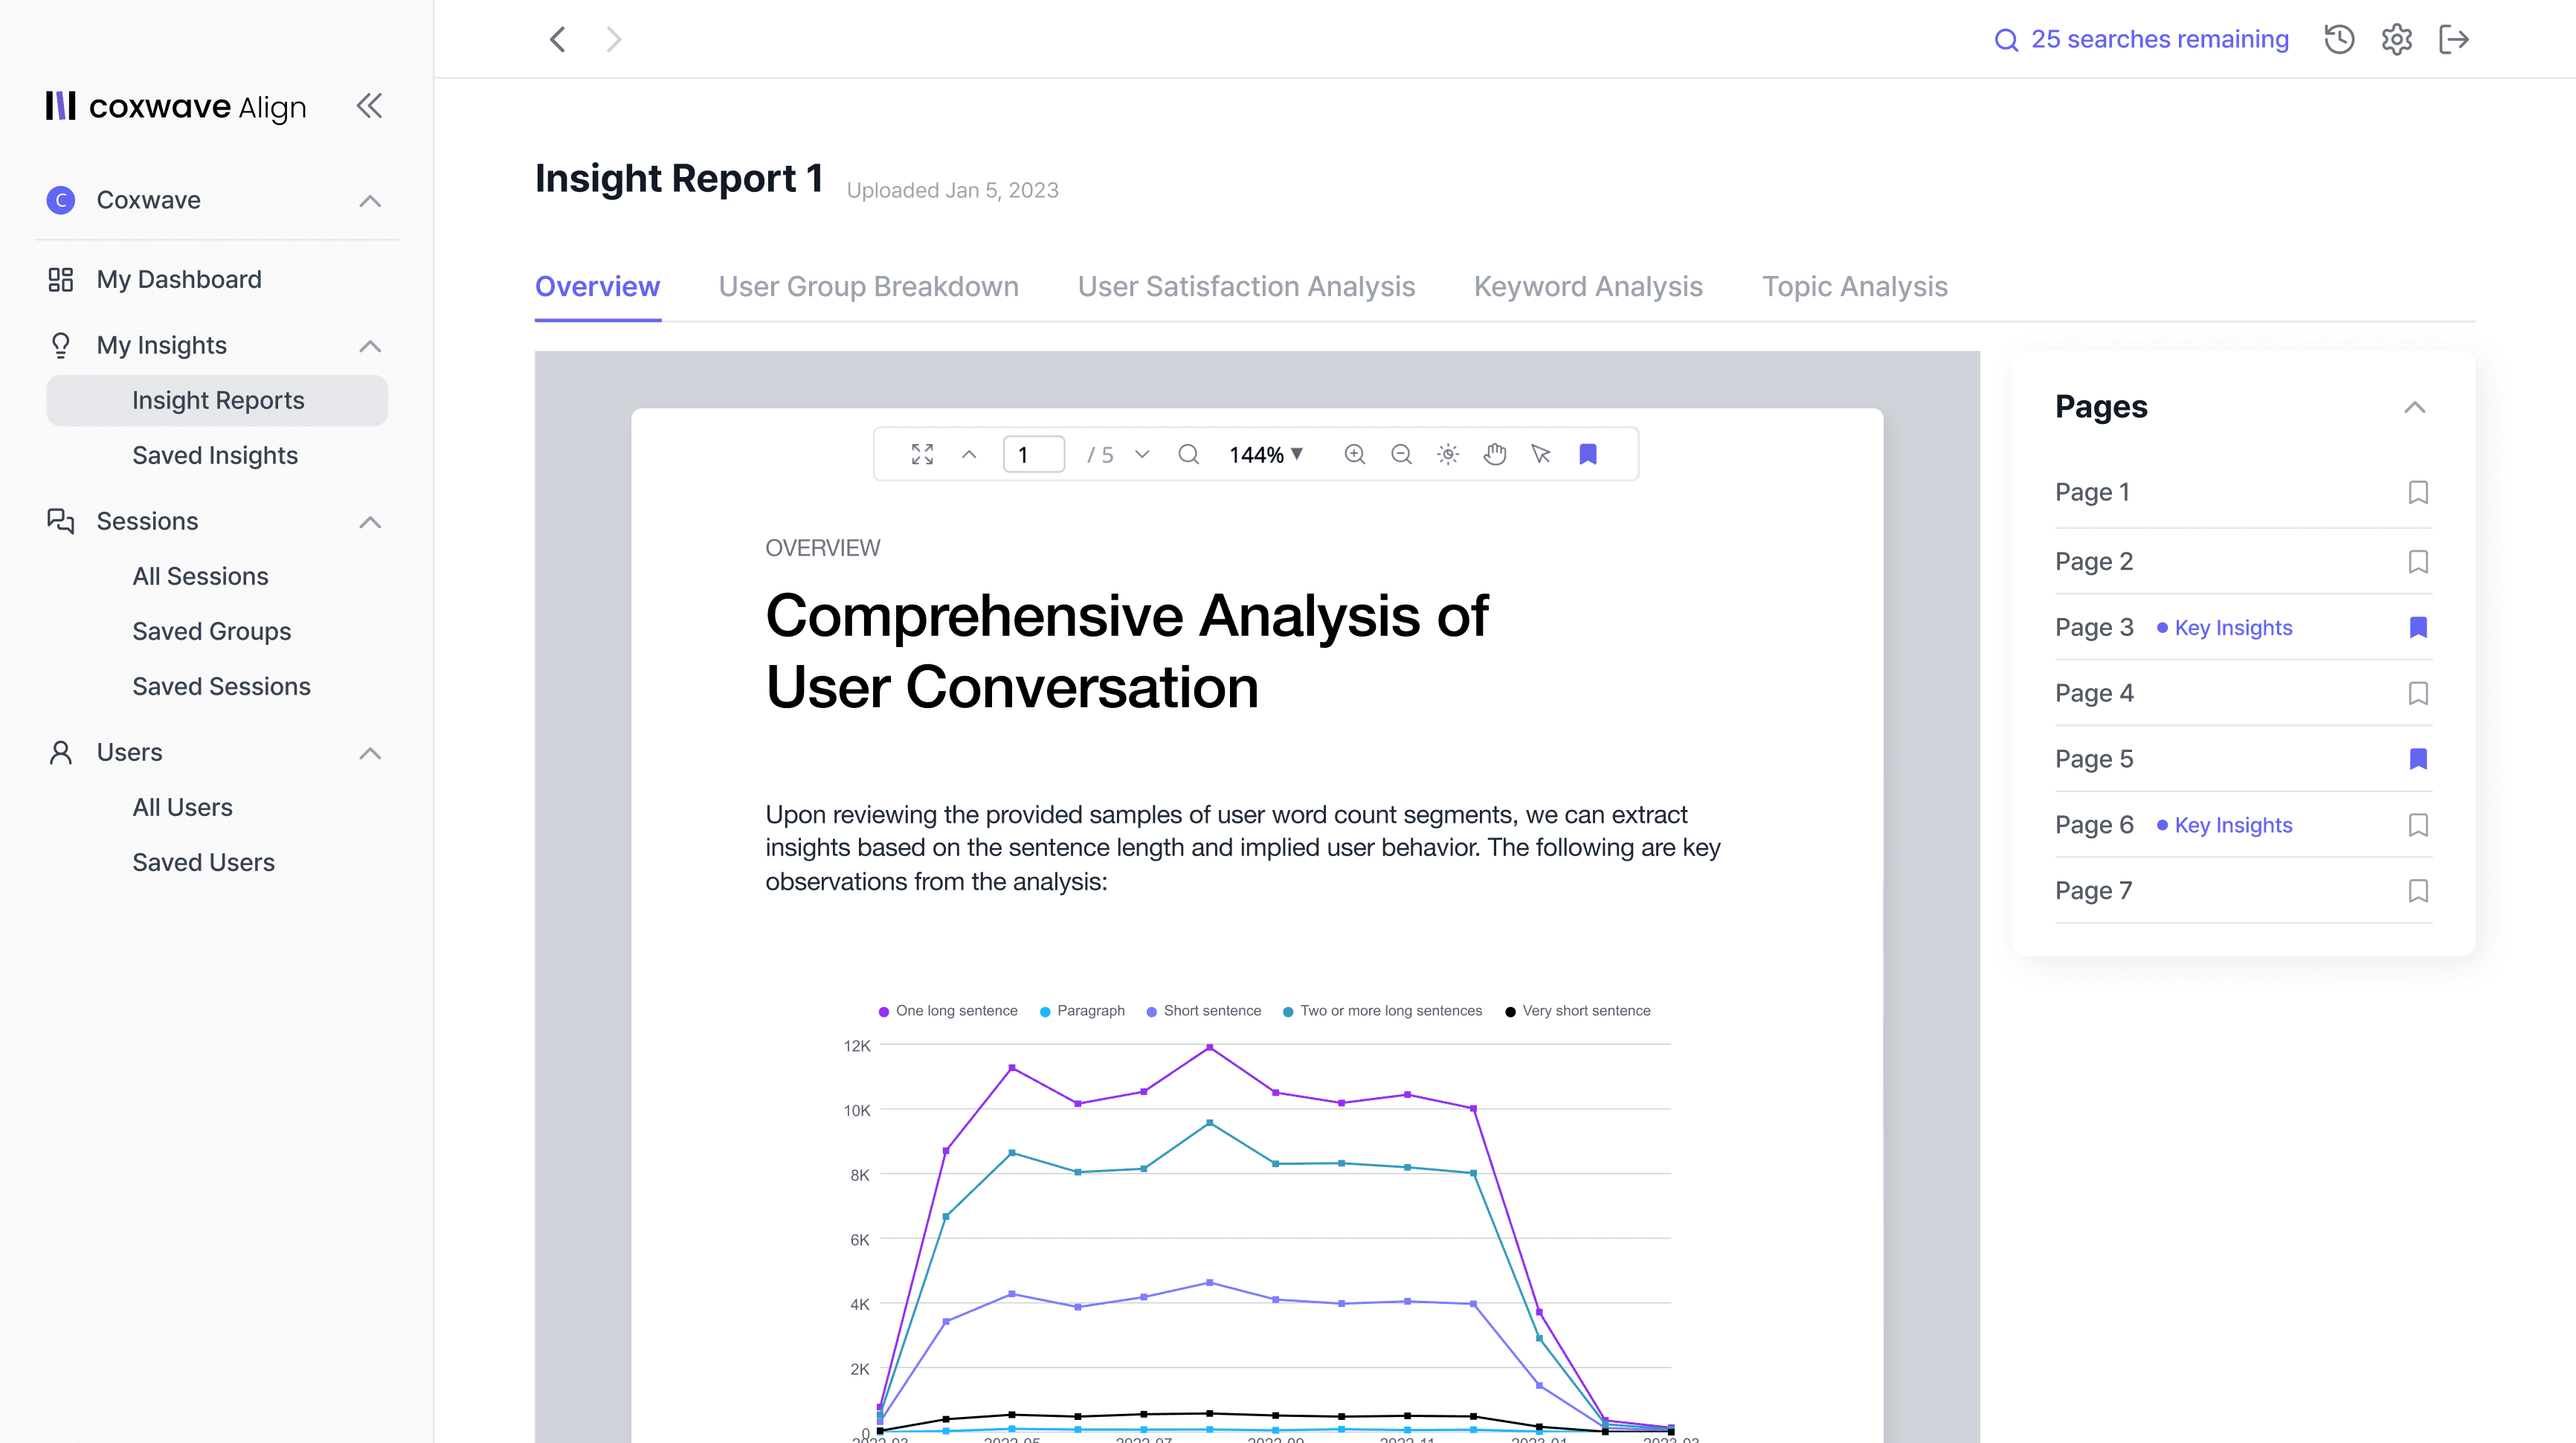2576x1443 pixels.
Task: Toggle One long sentence legend series
Action: 947,1011
